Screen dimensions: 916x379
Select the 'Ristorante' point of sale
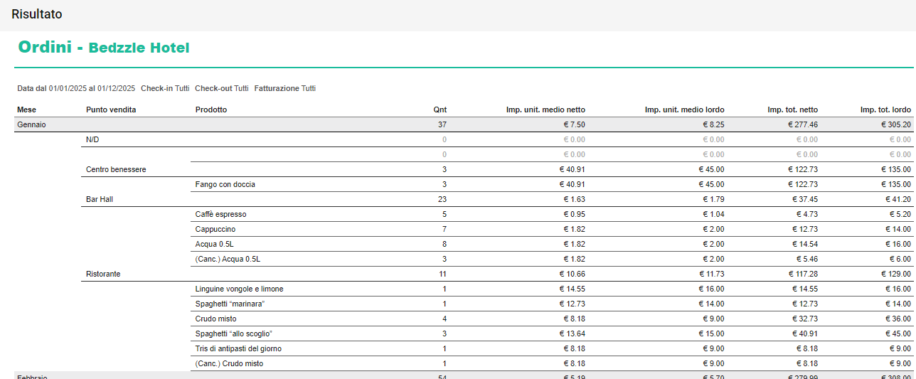(x=103, y=274)
